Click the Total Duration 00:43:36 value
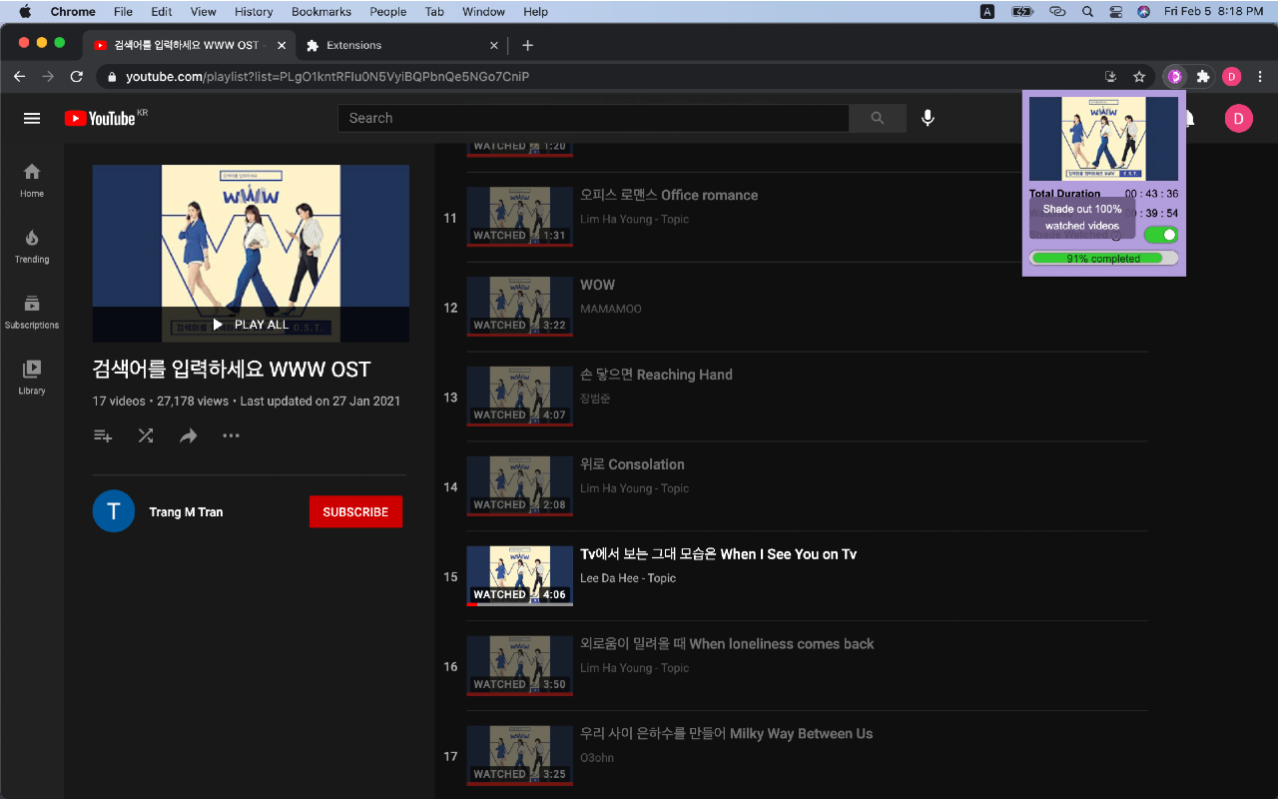Image resolution: width=1278 pixels, height=799 pixels. tap(1151, 194)
